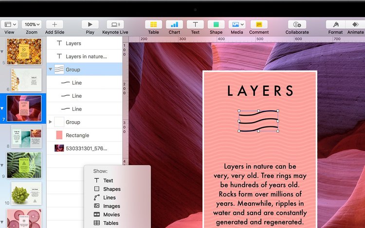This screenshot has height=228, width=365.
Task: Select the second Line item under Group
Action: [85, 96]
